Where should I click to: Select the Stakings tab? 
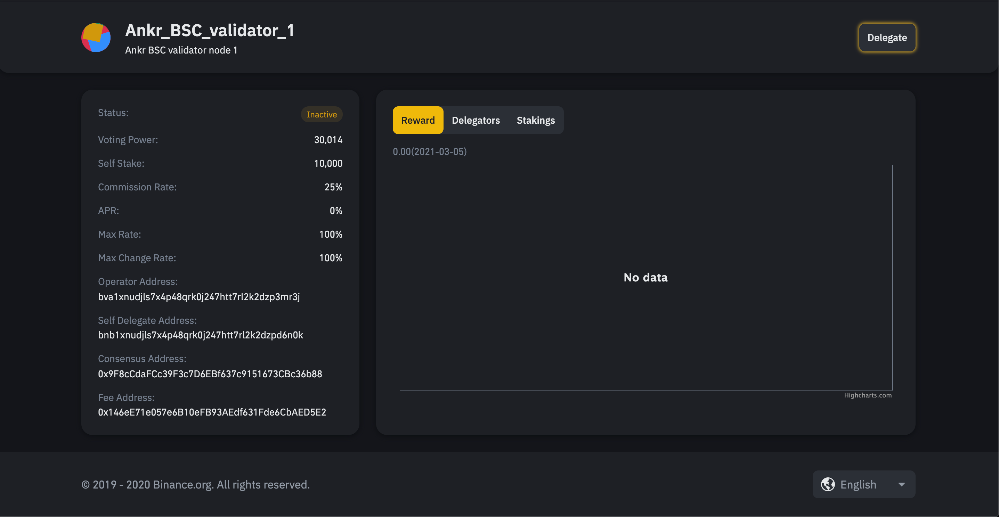point(536,120)
